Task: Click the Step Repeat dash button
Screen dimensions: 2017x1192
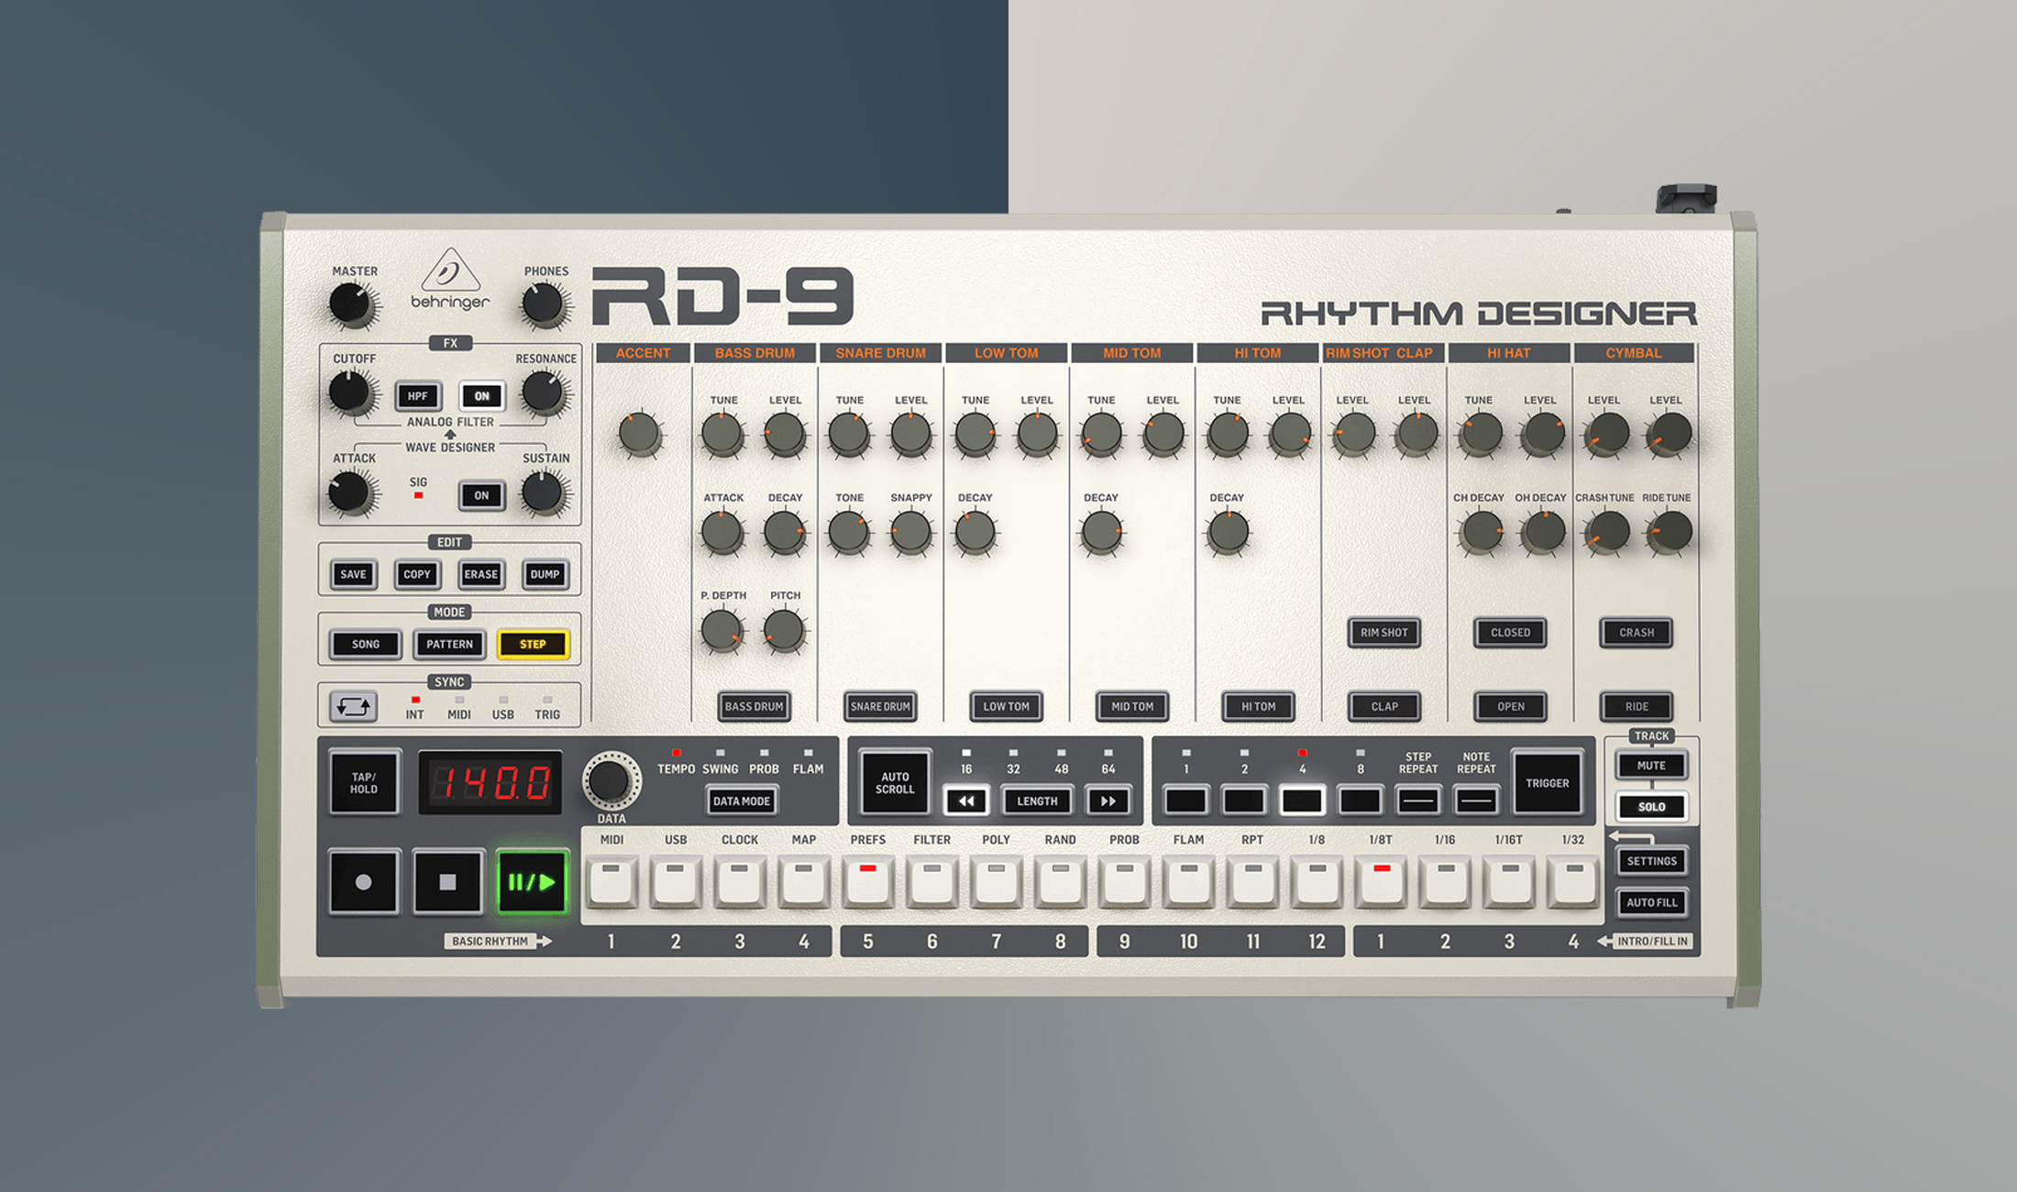Action: pyautogui.click(x=1417, y=800)
